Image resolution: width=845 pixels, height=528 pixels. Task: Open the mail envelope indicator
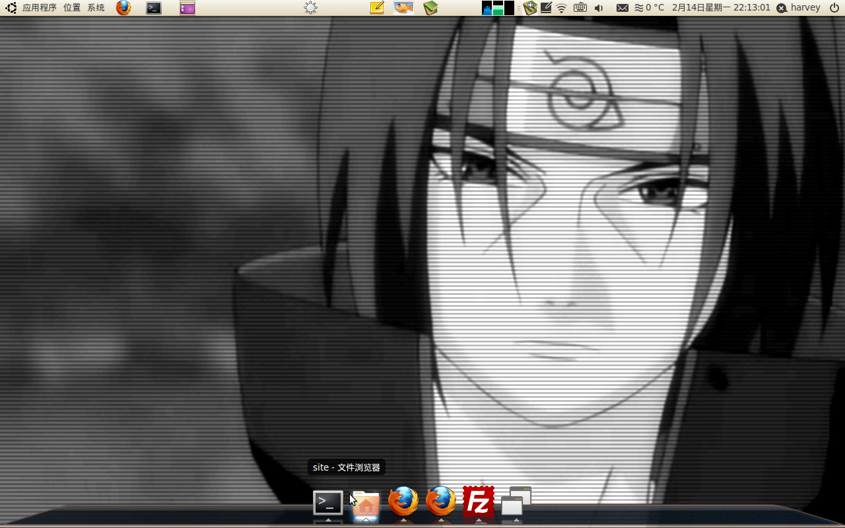pyautogui.click(x=623, y=8)
